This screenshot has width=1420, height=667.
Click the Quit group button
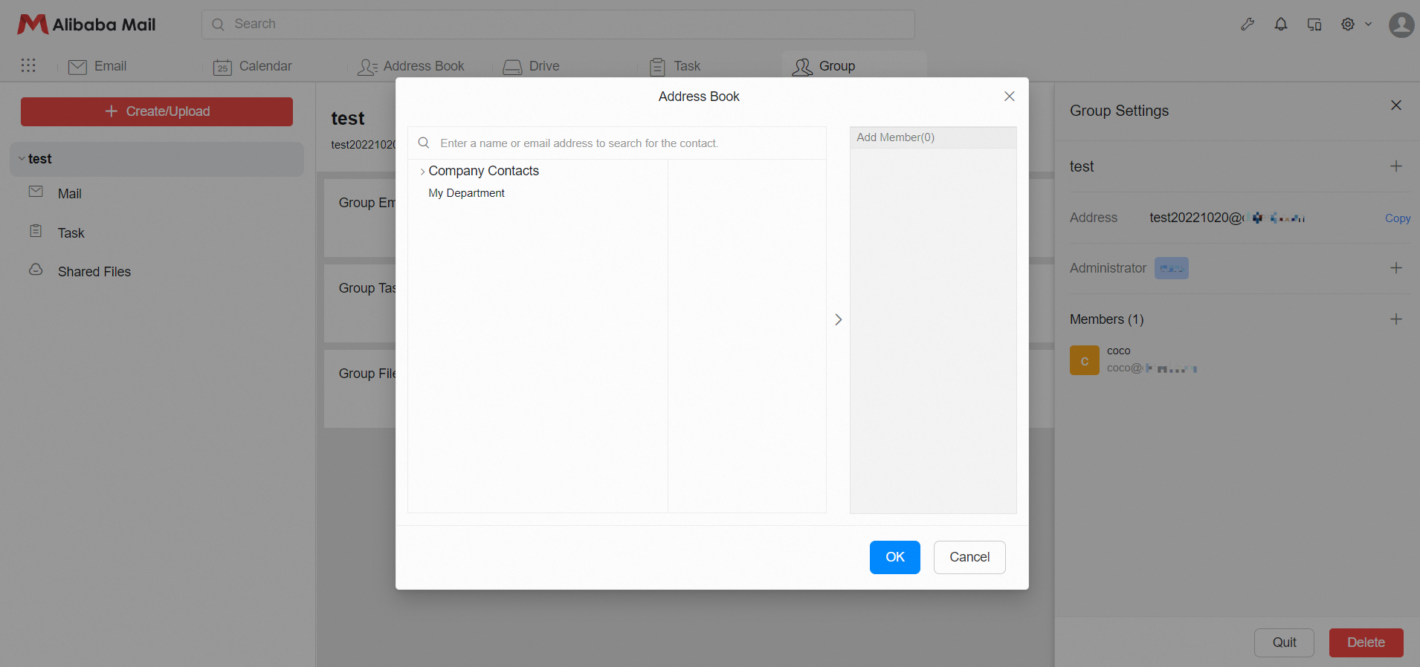pyautogui.click(x=1284, y=643)
